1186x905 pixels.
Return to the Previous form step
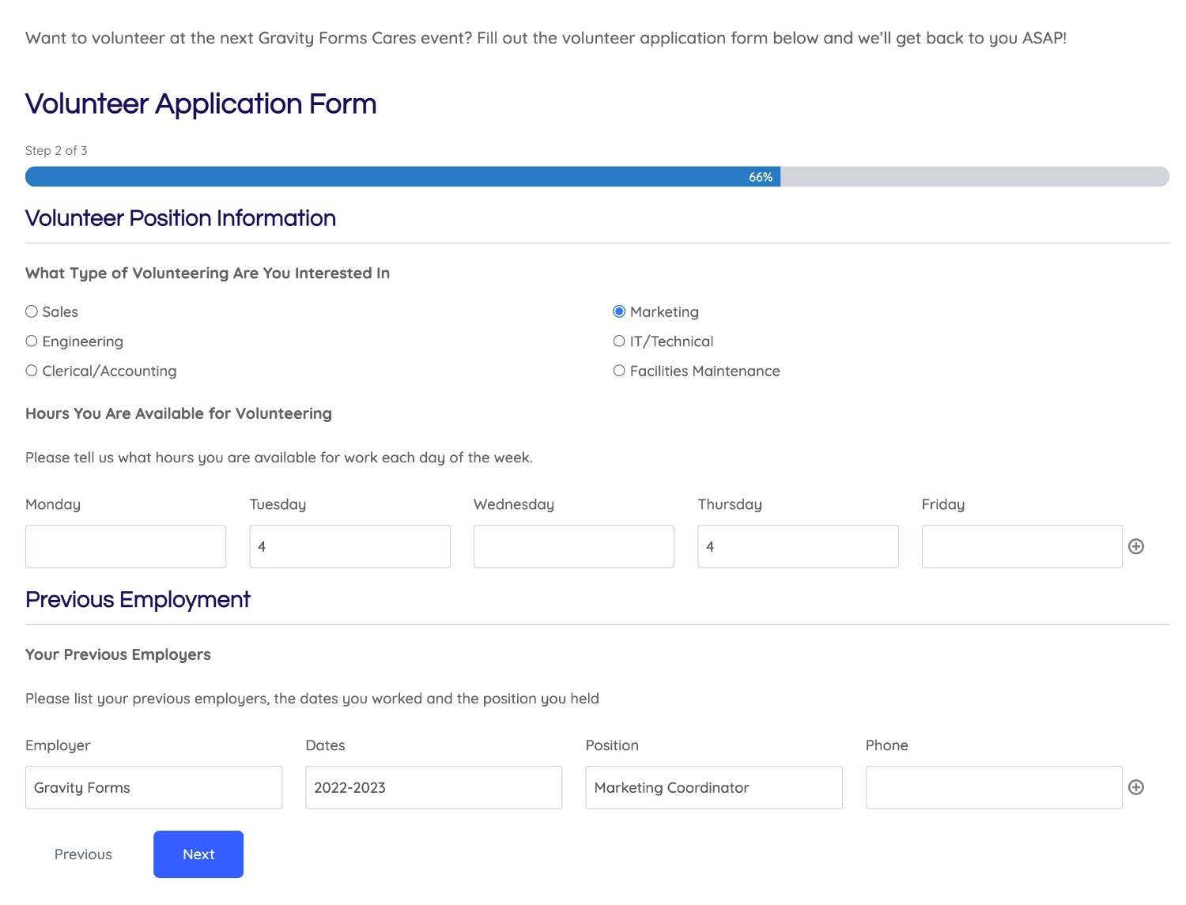click(83, 854)
